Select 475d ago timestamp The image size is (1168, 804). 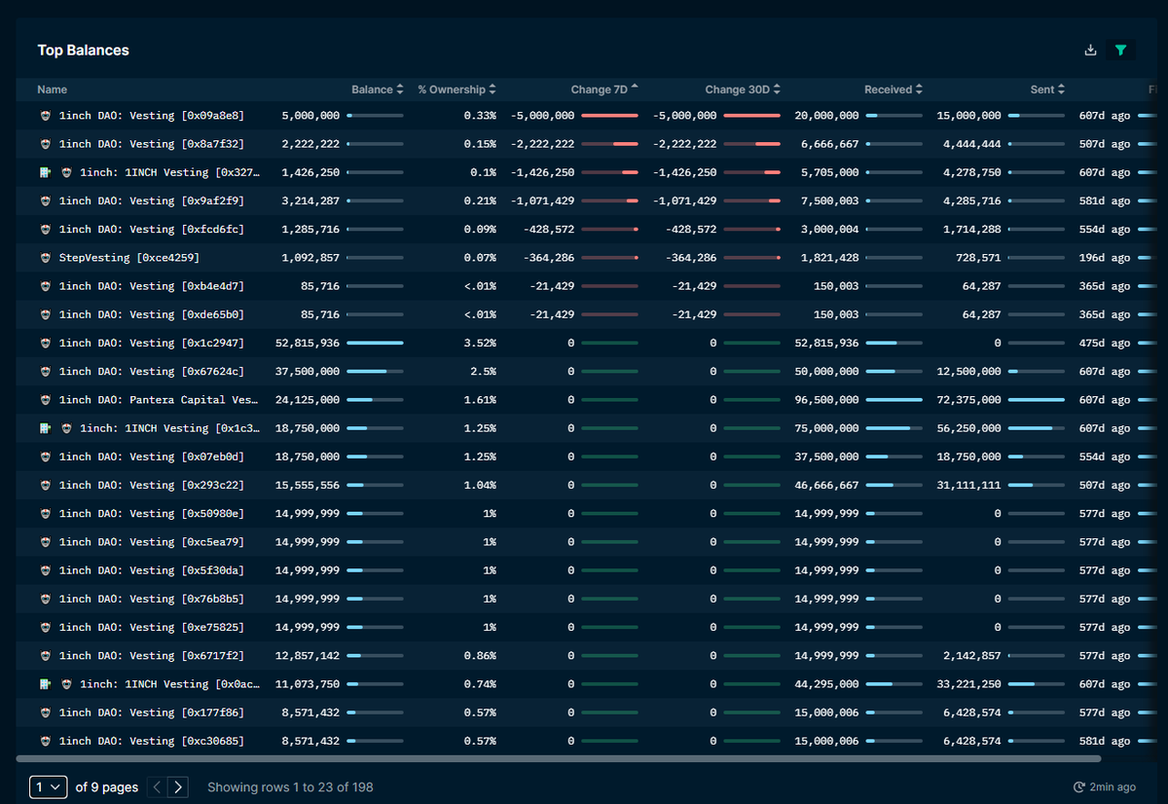pos(1105,344)
